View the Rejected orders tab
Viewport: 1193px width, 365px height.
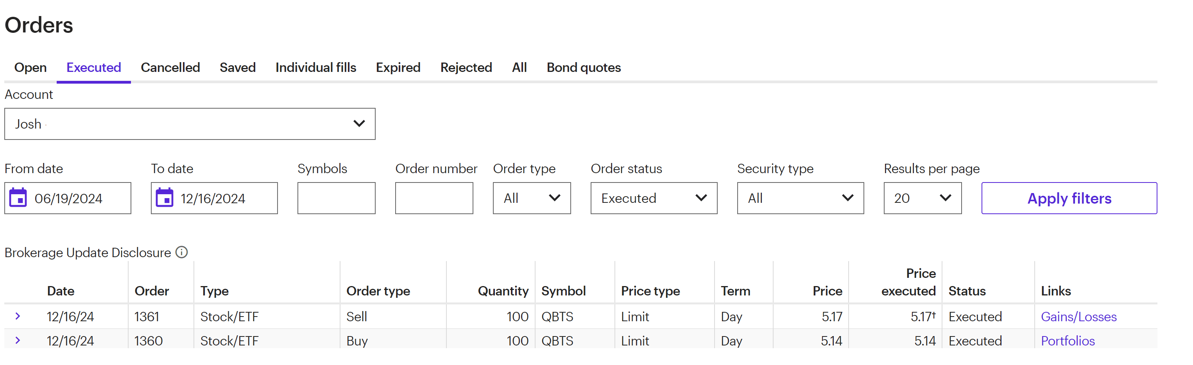(466, 68)
